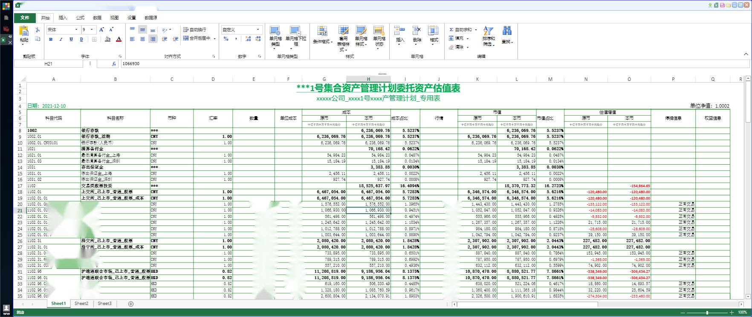Switch to Sheet3 tab
Image resolution: width=752 pixels, height=317 pixels.
point(104,304)
